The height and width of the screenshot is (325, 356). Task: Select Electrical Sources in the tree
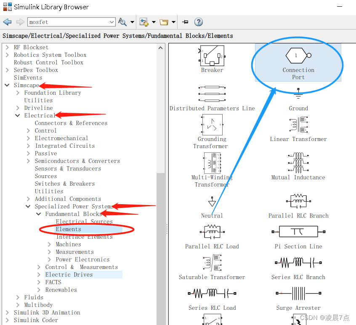tap(84, 221)
